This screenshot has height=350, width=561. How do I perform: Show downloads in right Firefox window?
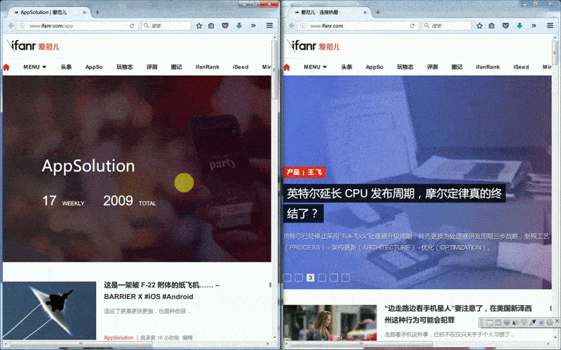[520, 26]
